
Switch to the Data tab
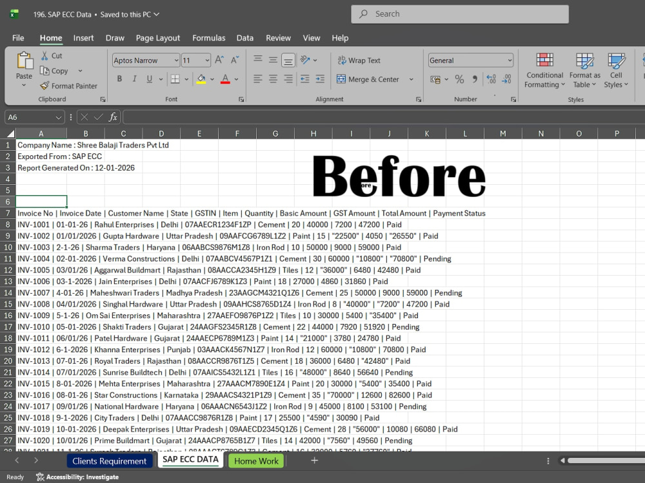point(244,38)
